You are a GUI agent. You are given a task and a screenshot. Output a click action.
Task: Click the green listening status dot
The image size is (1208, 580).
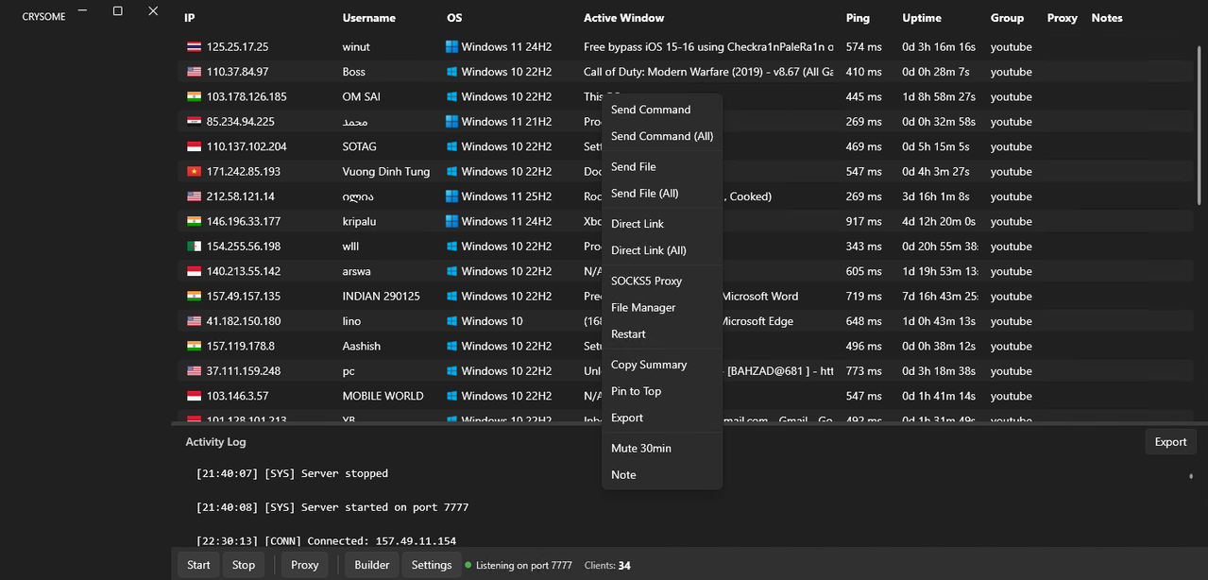[x=468, y=565]
